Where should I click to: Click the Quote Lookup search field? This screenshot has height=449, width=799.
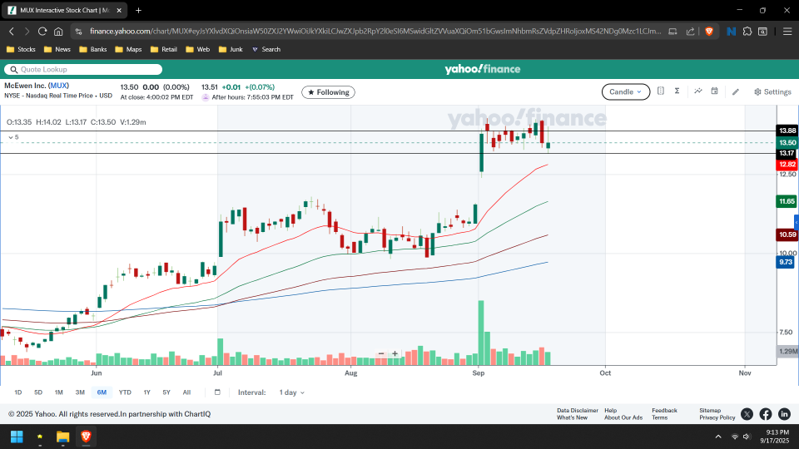83,70
